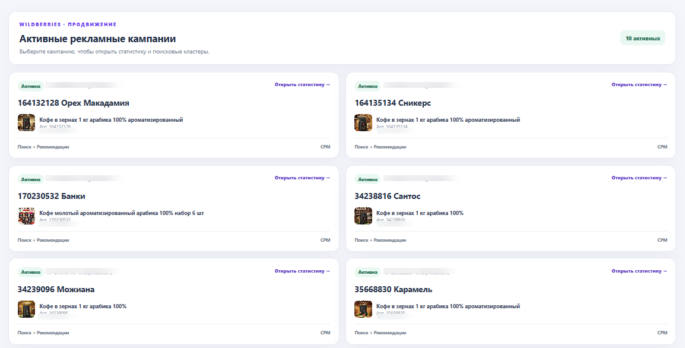
Task: Select campaign title 35668830 Карамель
Action: (393, 289)
